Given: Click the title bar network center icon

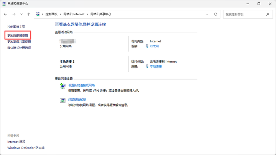Looking at the screenshot, I should (x=4, y=3).
